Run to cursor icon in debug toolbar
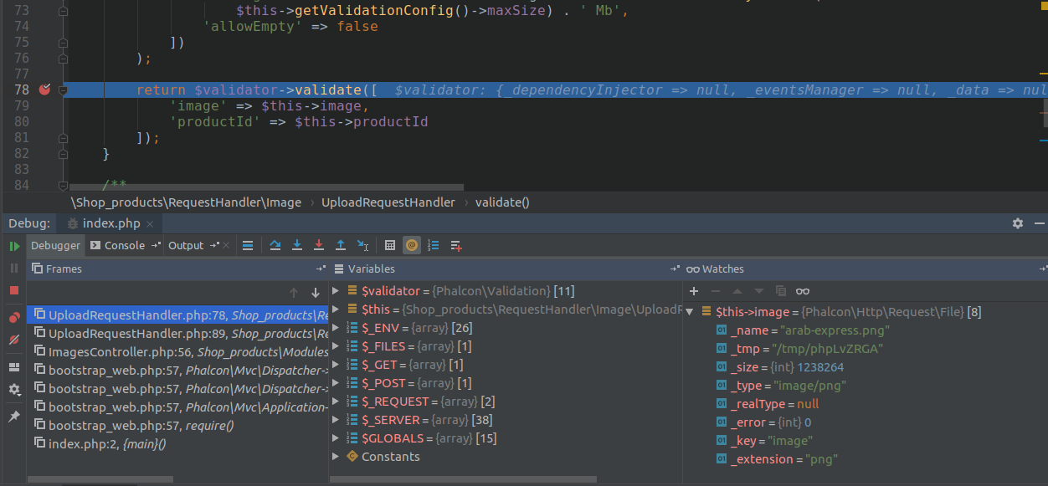Image resolution: width=1048 pixels, height=486 pixels. (x=362, y=245)
